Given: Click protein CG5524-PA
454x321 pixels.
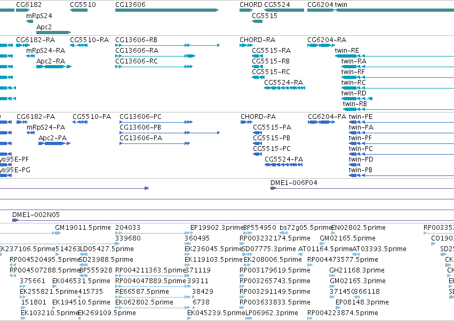Looking at the screenshot, I should pos(284,160).
